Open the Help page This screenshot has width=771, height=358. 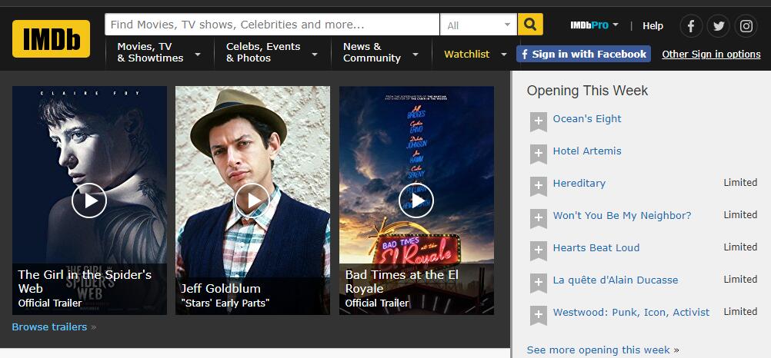653,26
